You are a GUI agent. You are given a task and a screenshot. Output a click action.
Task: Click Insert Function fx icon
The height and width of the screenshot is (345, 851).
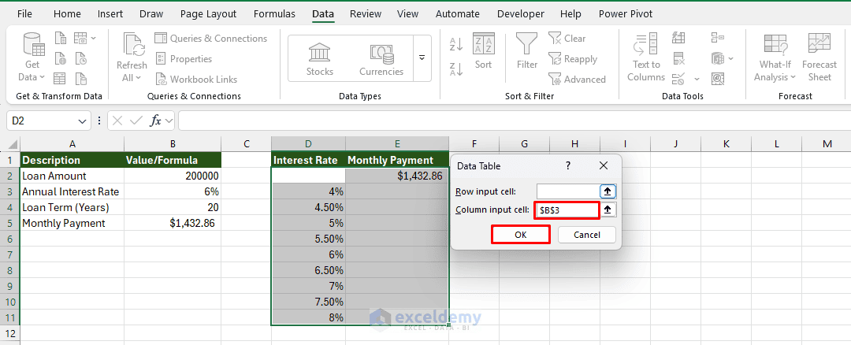coord(156,121)
